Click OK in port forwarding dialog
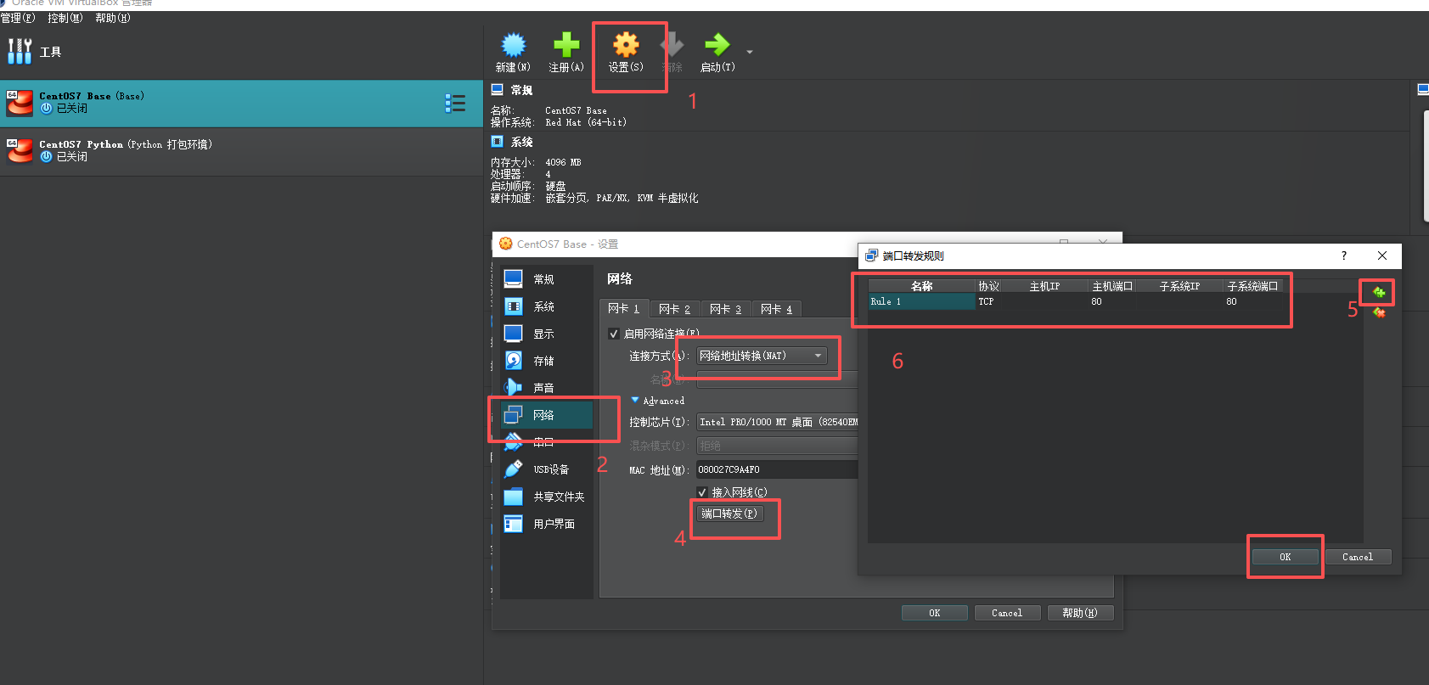 point(1285,557)
